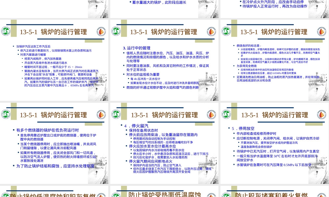Select the 防止积灰堵塞和着火复燃 slide
The height and width of the screenshot is (197, 329).
point(275,191)
